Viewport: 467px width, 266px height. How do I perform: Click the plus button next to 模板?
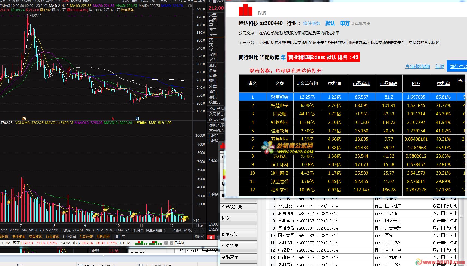click(196, 230)
